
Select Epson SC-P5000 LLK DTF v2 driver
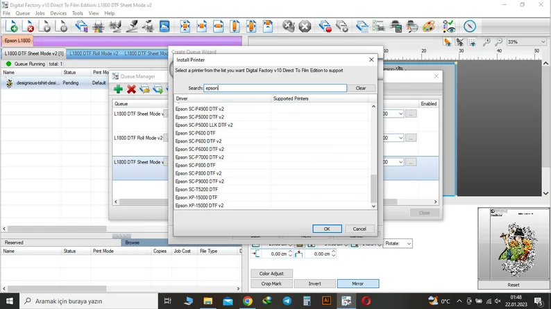pyautogui.click(x=204, y=125)
